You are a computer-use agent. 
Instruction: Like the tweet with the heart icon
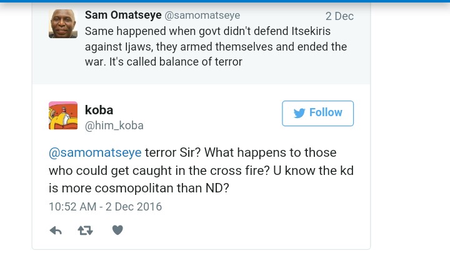[x=117, y=230]
